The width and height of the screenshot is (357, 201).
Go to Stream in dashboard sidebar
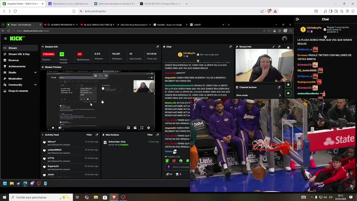tap(20, 48)
